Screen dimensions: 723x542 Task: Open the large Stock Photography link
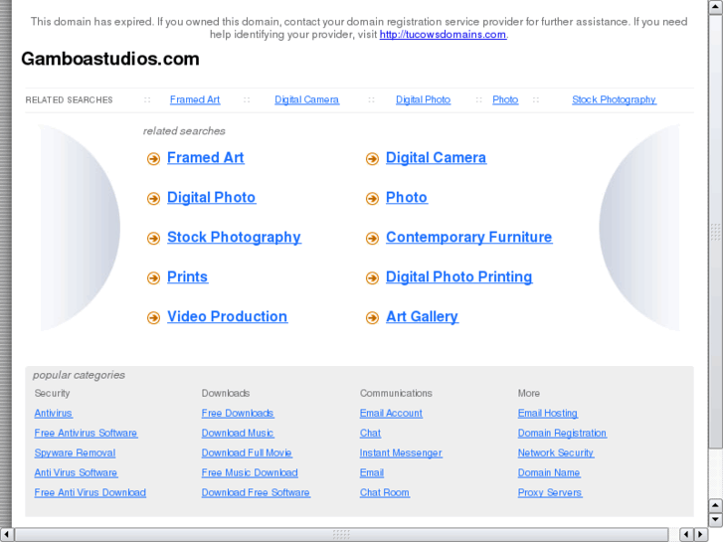coord(234,237)
